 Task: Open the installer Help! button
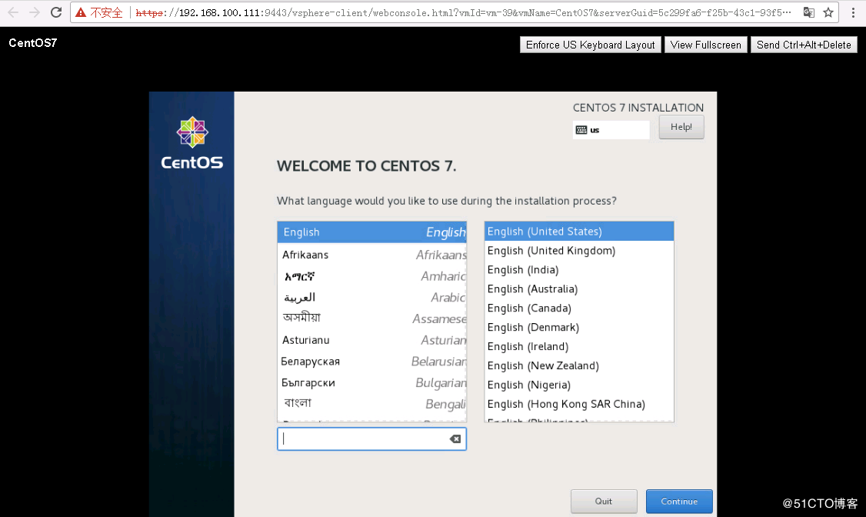pos(681,127)
